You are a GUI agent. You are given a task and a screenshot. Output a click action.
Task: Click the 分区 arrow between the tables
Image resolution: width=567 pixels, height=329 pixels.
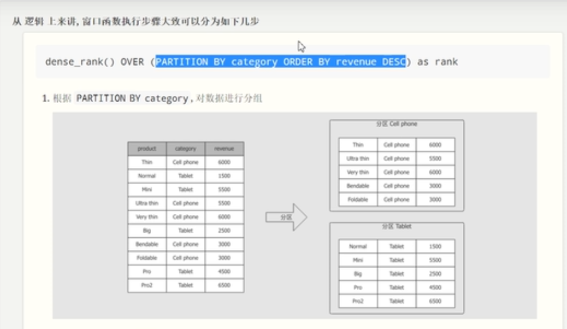tap(285, 217)
